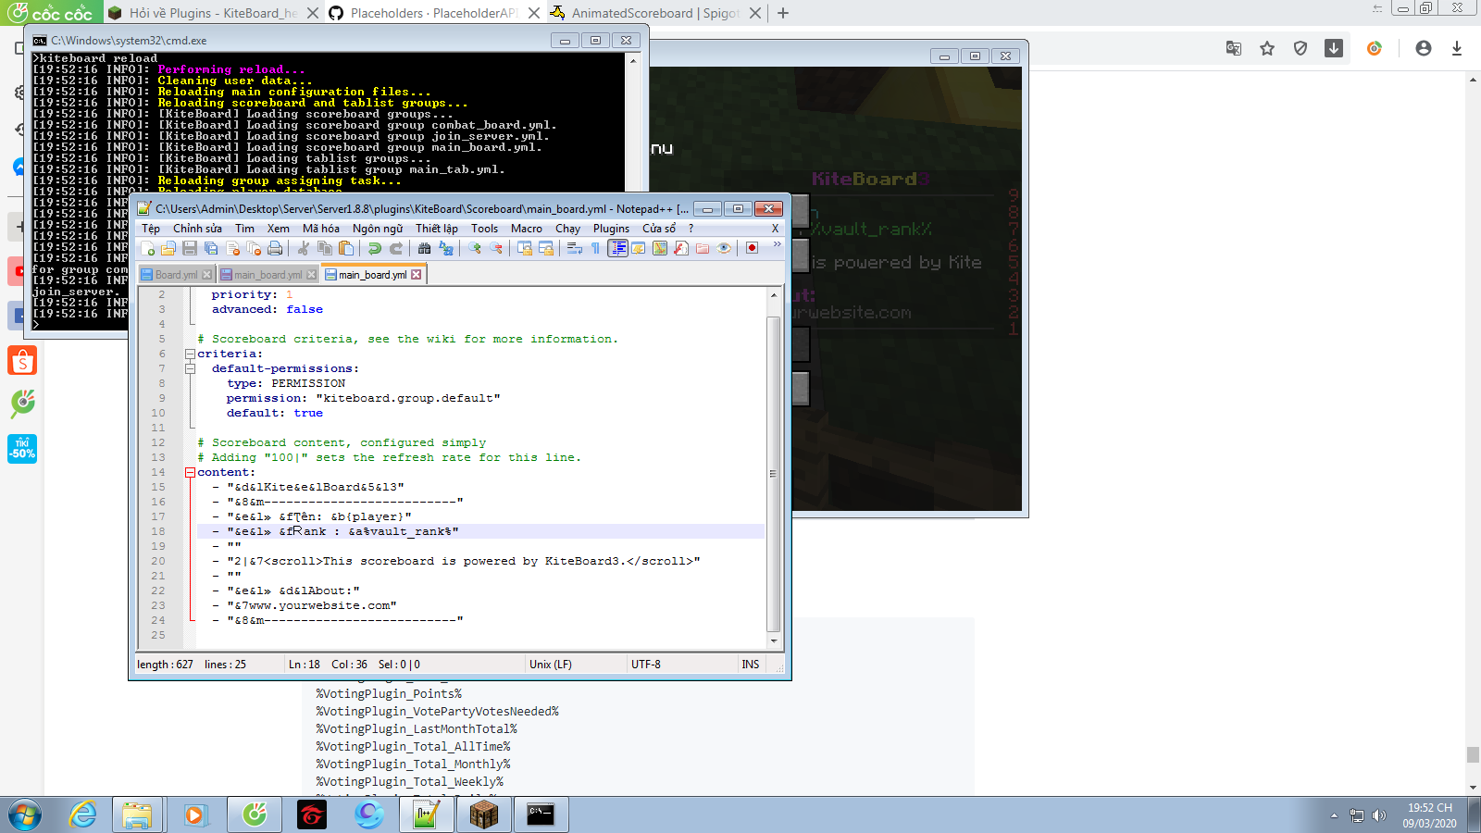Viewport: 1481px width, 833px height.
Task: Click the Notepad++ editor vertical scrollbar thumb
Action: [x=773, y=472]
